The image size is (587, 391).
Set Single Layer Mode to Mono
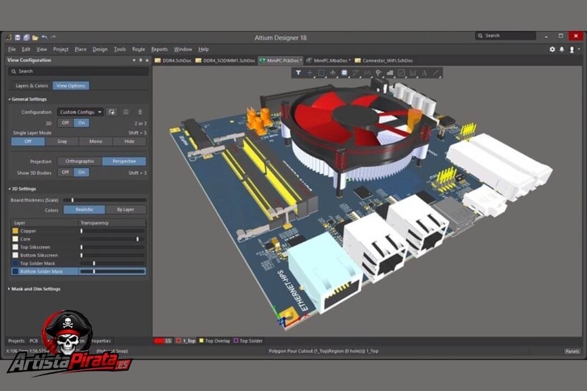(x=96, y=141)
